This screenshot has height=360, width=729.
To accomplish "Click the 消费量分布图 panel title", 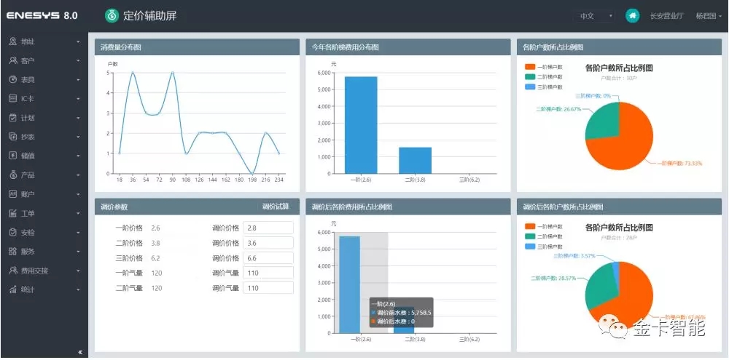I will [121, 47].
